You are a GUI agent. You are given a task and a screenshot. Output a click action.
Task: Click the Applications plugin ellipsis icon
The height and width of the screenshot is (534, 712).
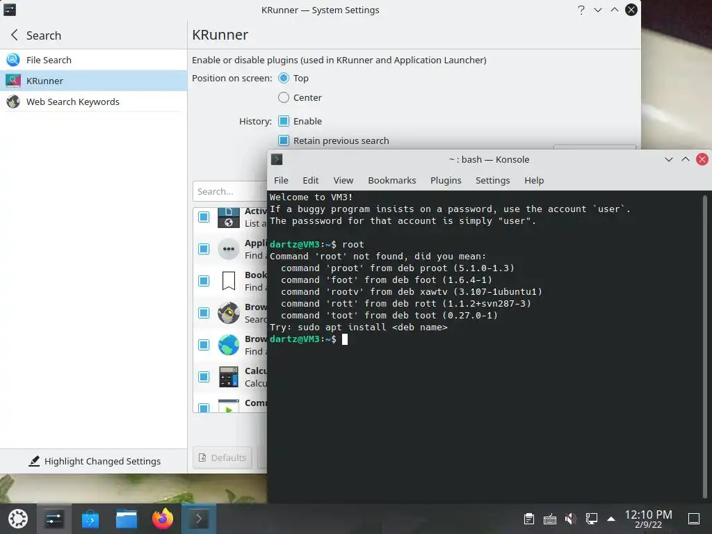(228, 249)
